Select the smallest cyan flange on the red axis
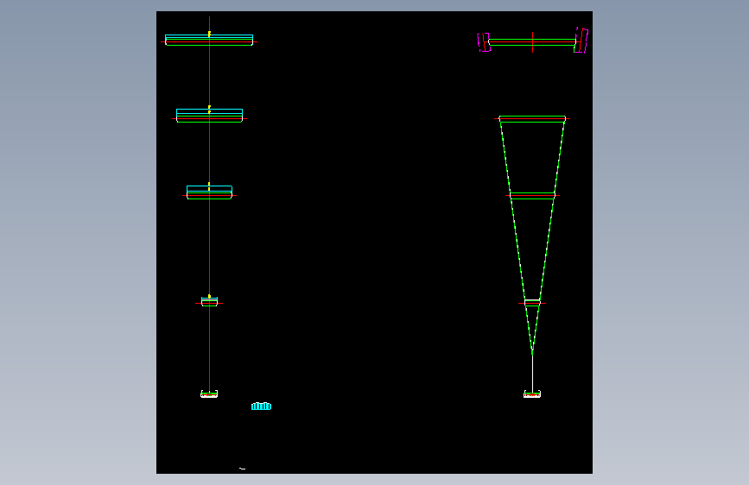Image resolution: width=749 pixels, height=485 pixels. coord(209,301)
